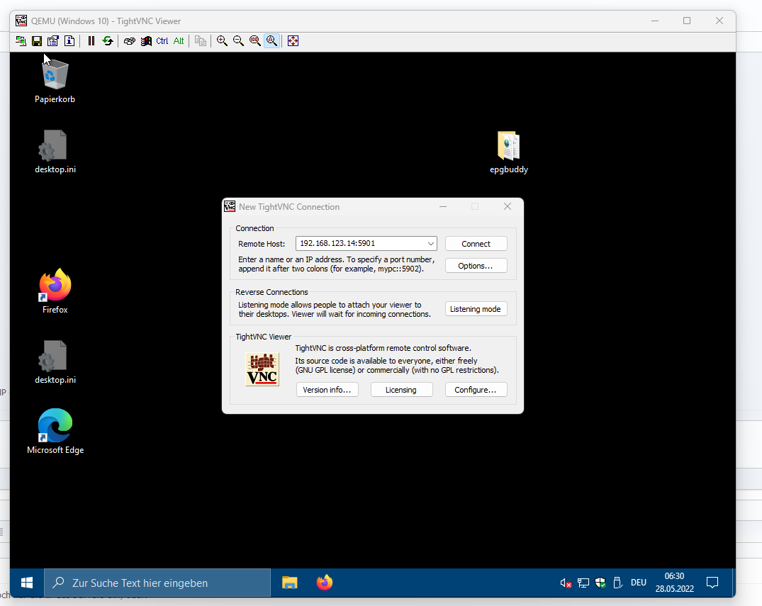Image resolution: width=762 pixels, height=606 pixels.
Task: Toggle the Alt key toolbar button
Action: coord(179,41)
